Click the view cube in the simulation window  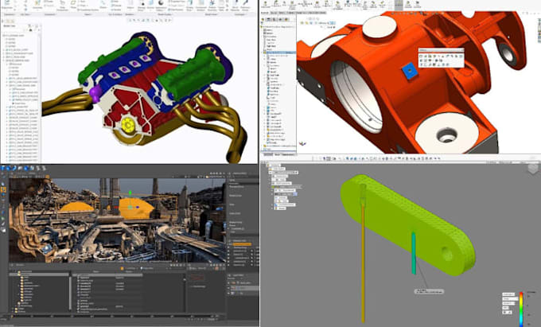pyautogui.click(x=533, y=169)
